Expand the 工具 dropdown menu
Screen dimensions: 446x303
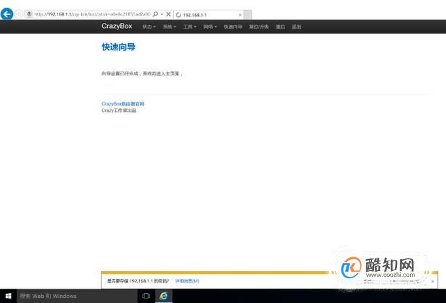click(x=190, y=27)
